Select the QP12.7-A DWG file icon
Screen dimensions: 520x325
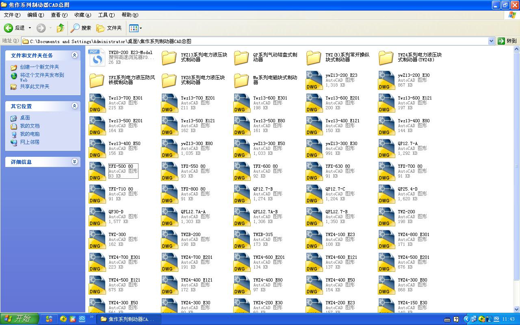point(386,149)
